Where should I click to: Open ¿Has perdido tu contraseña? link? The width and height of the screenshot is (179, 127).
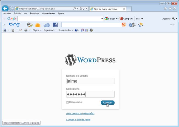(80, 114)
